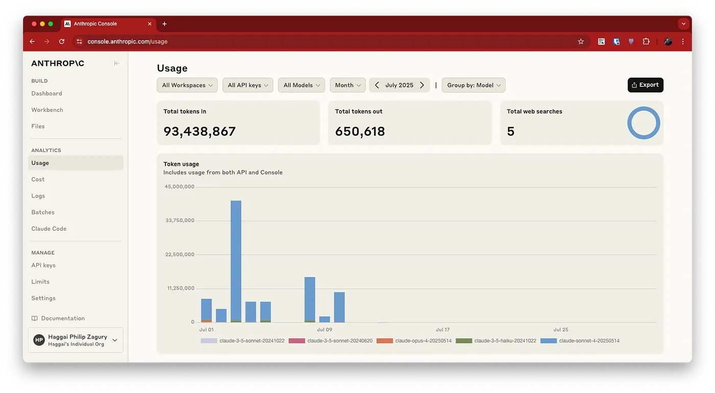Reload the Anthropic Console page

[x=62, y=42]
